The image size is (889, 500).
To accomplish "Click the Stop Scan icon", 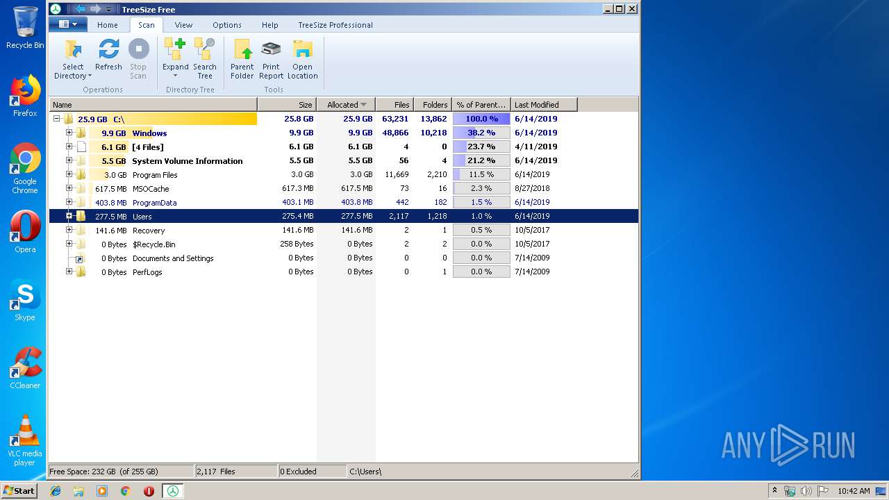I will pos(138,50).
